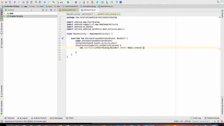Switch to the MainActivity.kt editor tab
The height and width of the screenshot is (126, 224).
[90, 10]
